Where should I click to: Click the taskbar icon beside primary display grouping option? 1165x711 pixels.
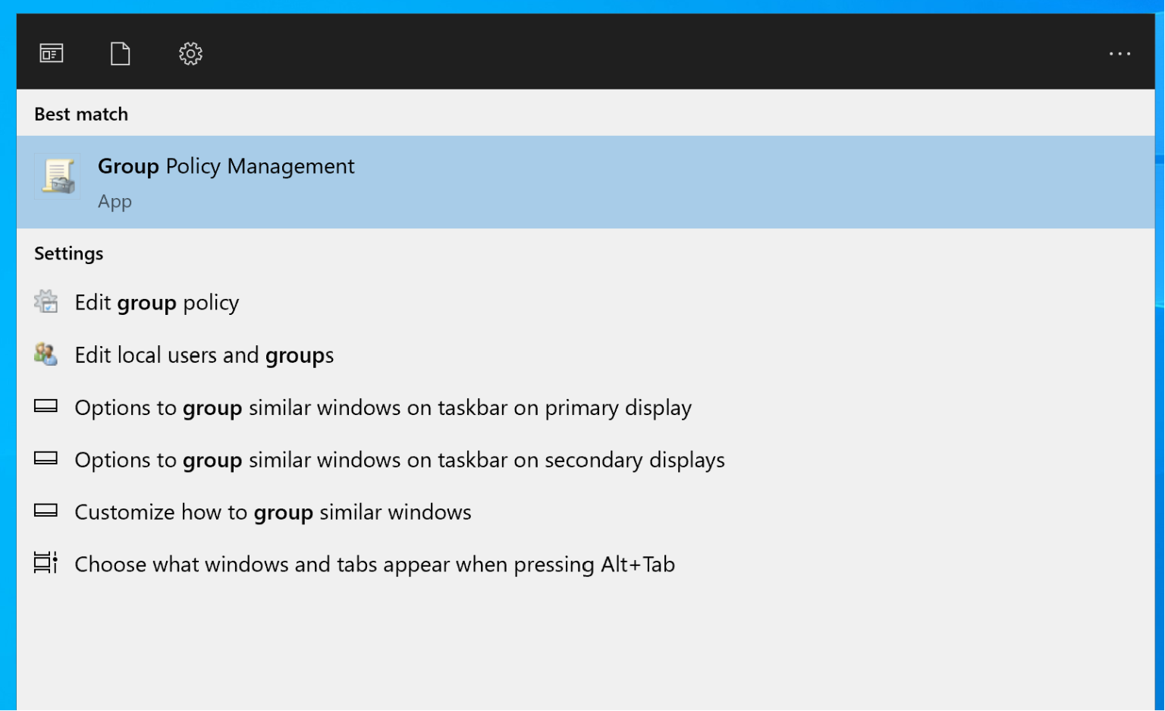pos(46,407)
